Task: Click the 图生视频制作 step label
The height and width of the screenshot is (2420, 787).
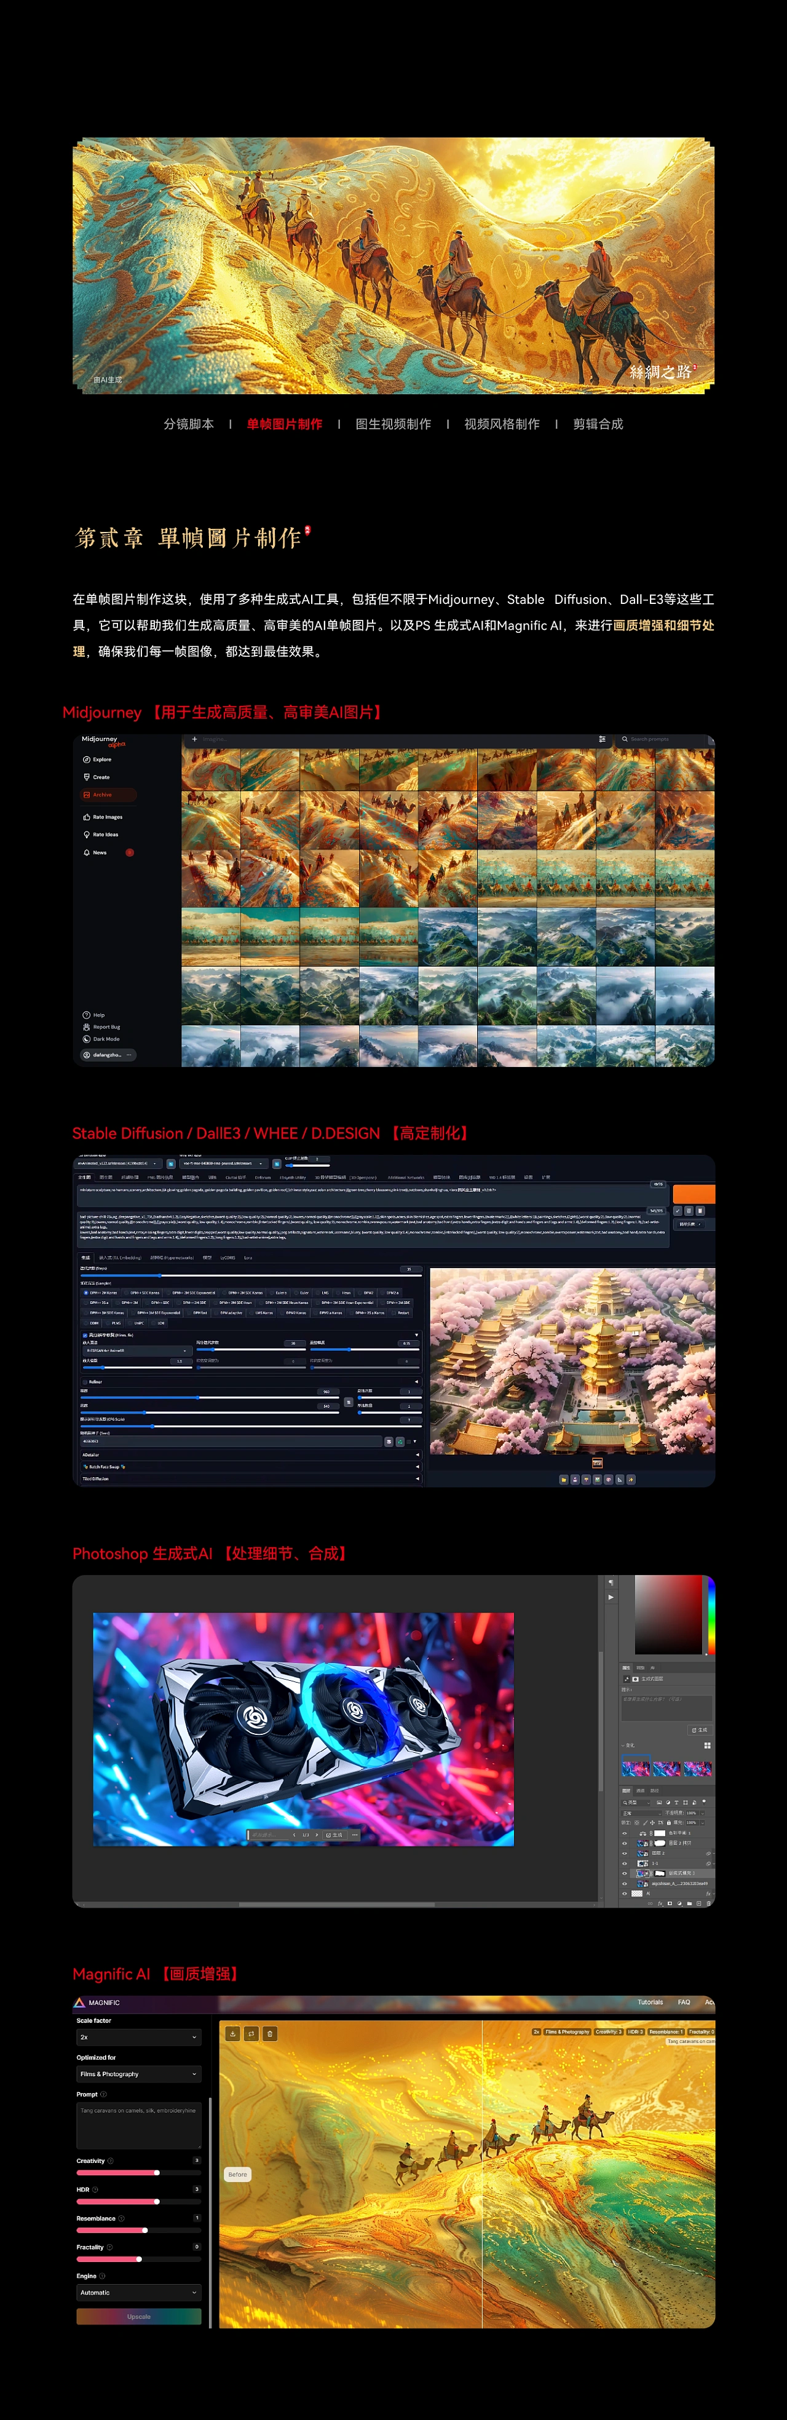Action: 393,424
